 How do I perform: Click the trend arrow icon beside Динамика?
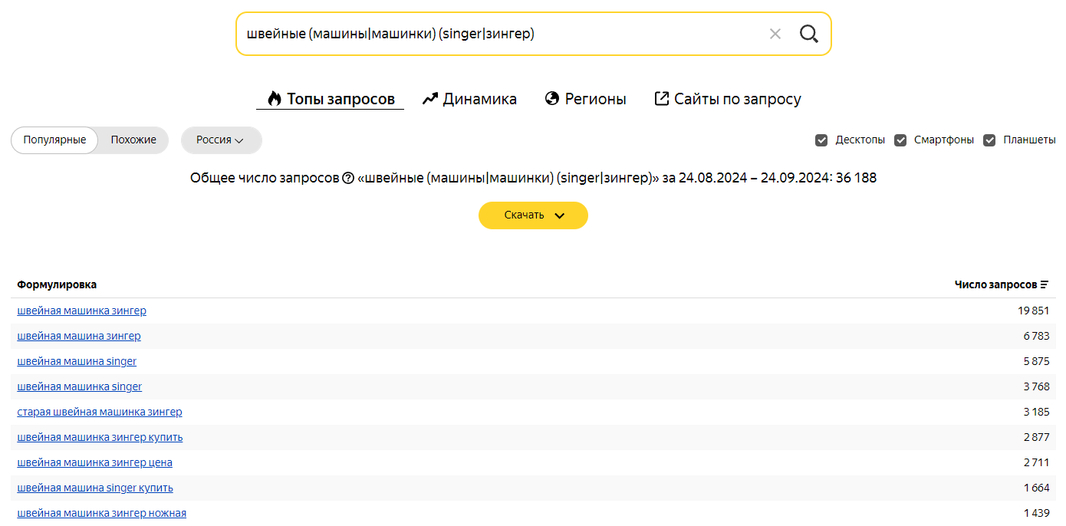click(x=430, y=98)
